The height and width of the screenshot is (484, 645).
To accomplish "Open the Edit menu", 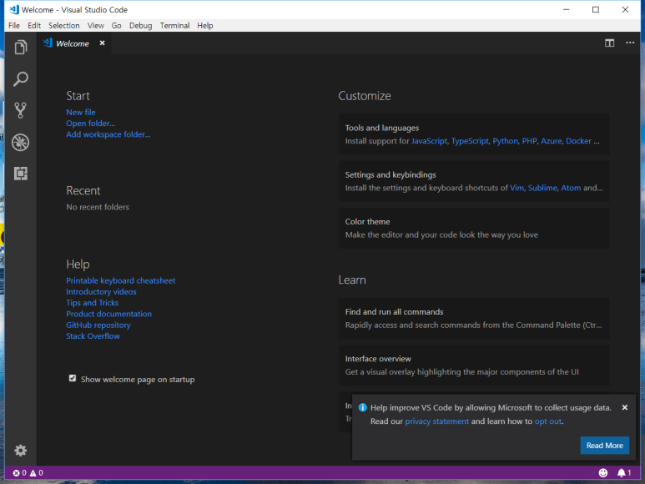I will (34, 26).
